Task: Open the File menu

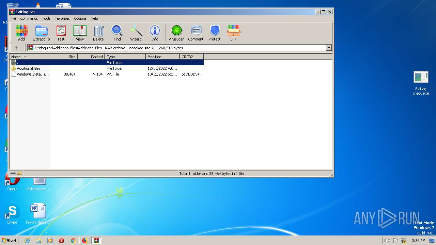Action: 13,18
